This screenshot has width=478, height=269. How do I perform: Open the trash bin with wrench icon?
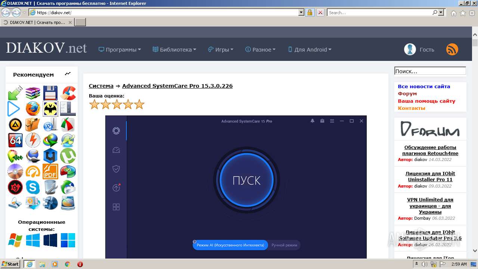(x=50, y=188)
